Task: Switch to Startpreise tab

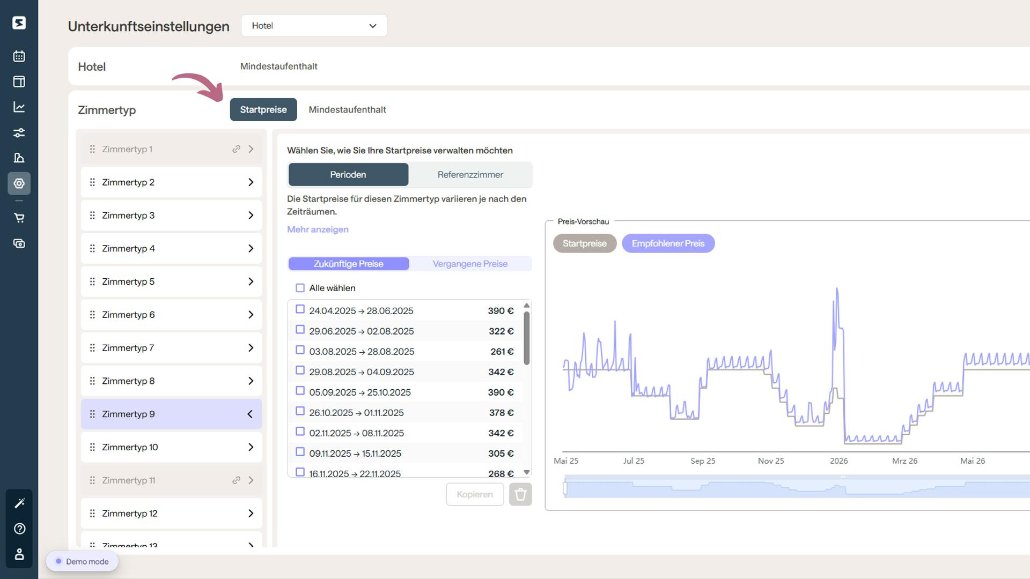Action: pos(263,109)
